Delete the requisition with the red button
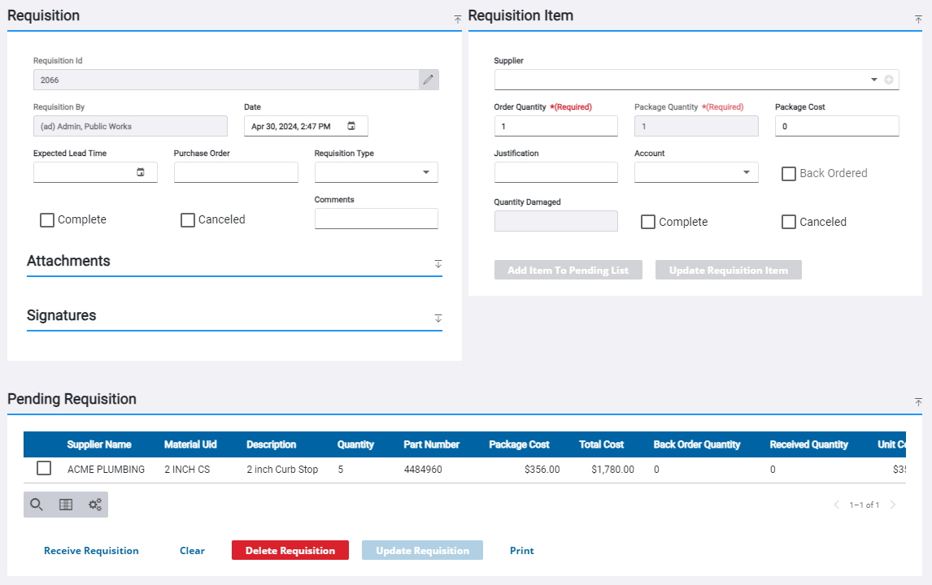Viewport: 932px width, 585px height. click(x=290, y=550)
